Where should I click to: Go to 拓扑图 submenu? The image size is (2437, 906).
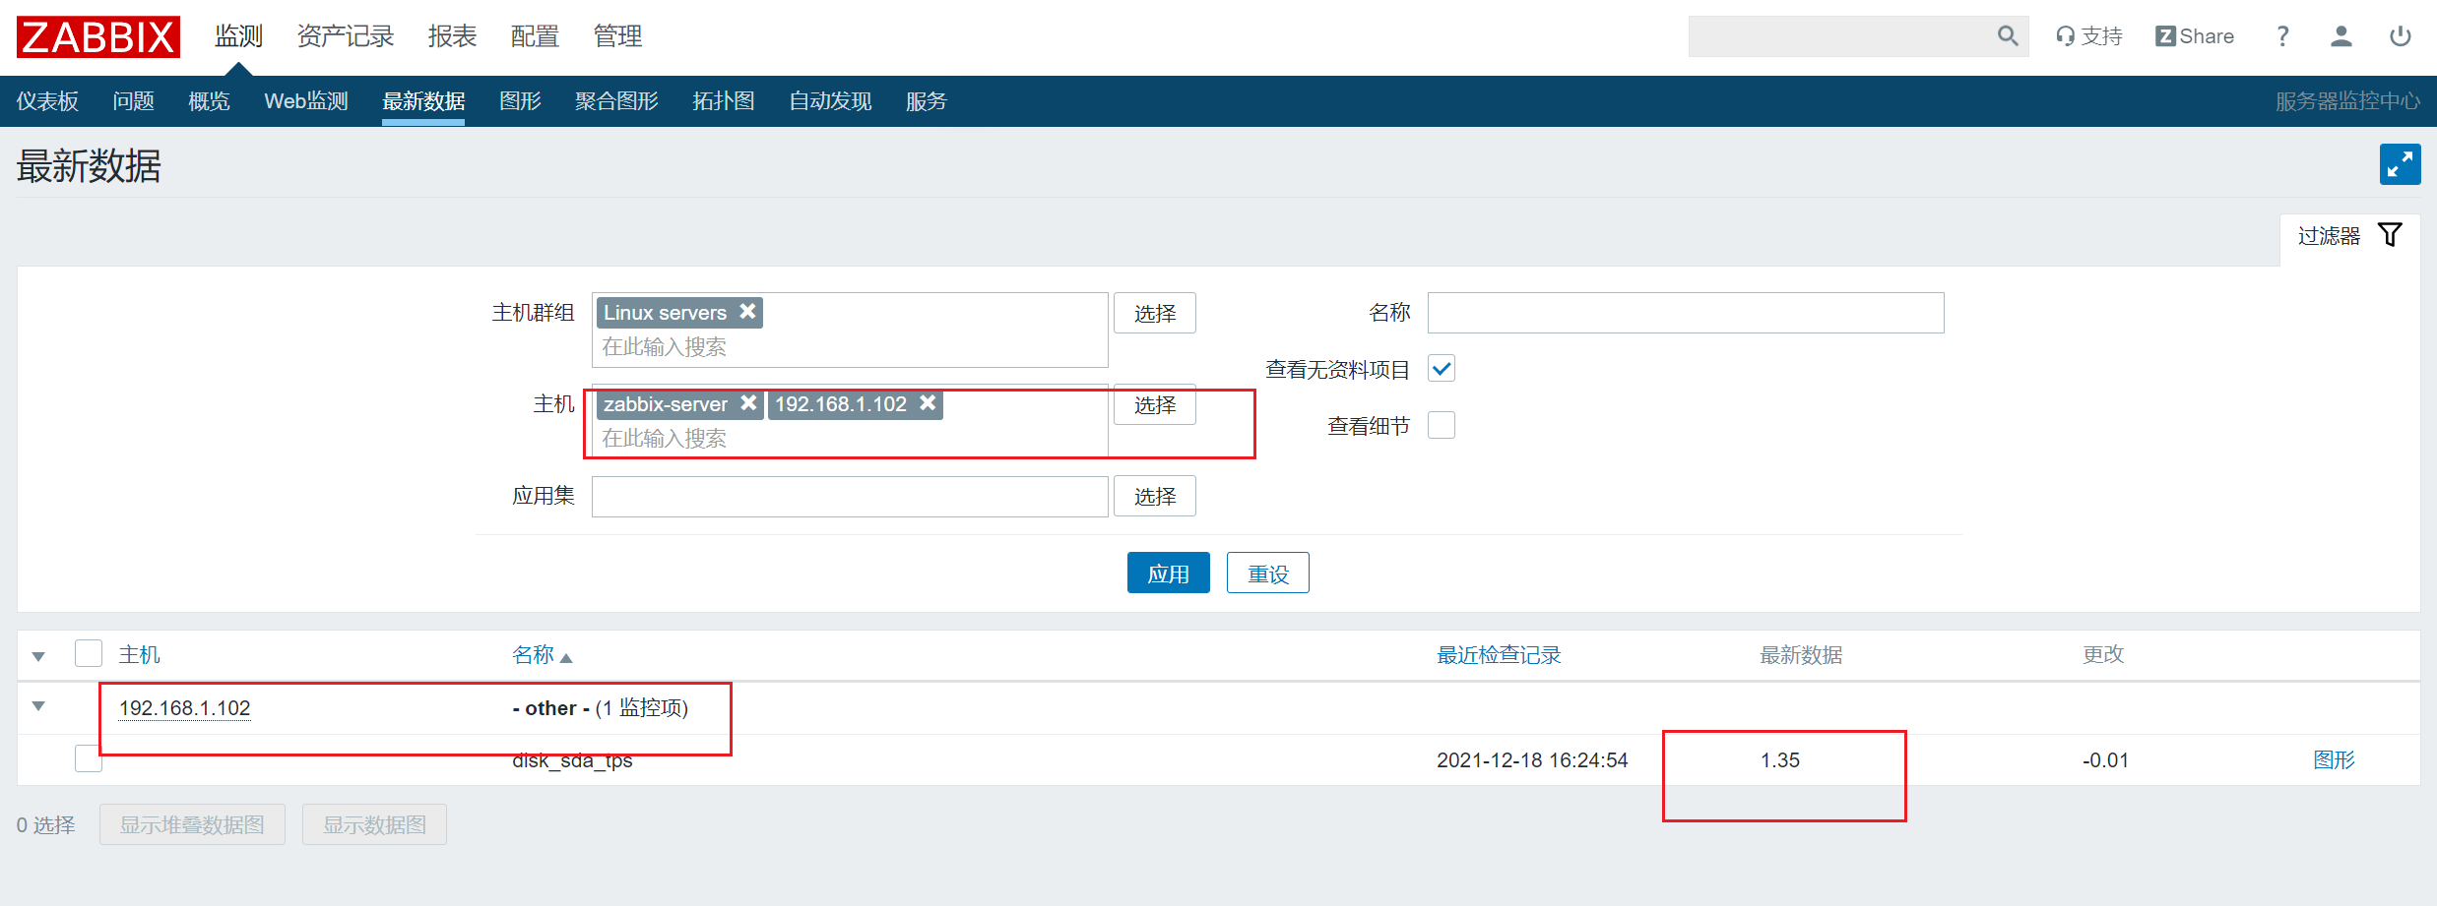click(724, 101)
